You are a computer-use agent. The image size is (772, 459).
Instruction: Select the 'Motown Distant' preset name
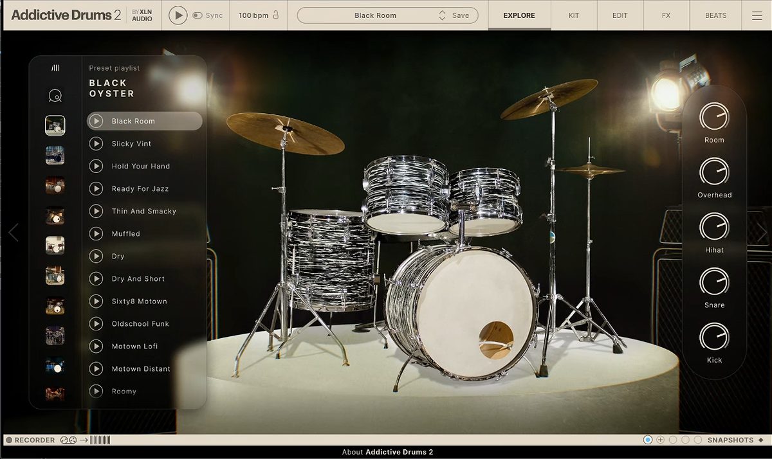pos(141,369)
